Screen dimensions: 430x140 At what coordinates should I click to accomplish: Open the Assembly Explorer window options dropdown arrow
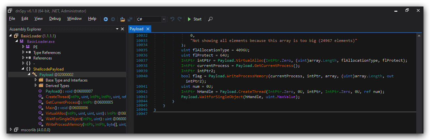pos(117,29)
